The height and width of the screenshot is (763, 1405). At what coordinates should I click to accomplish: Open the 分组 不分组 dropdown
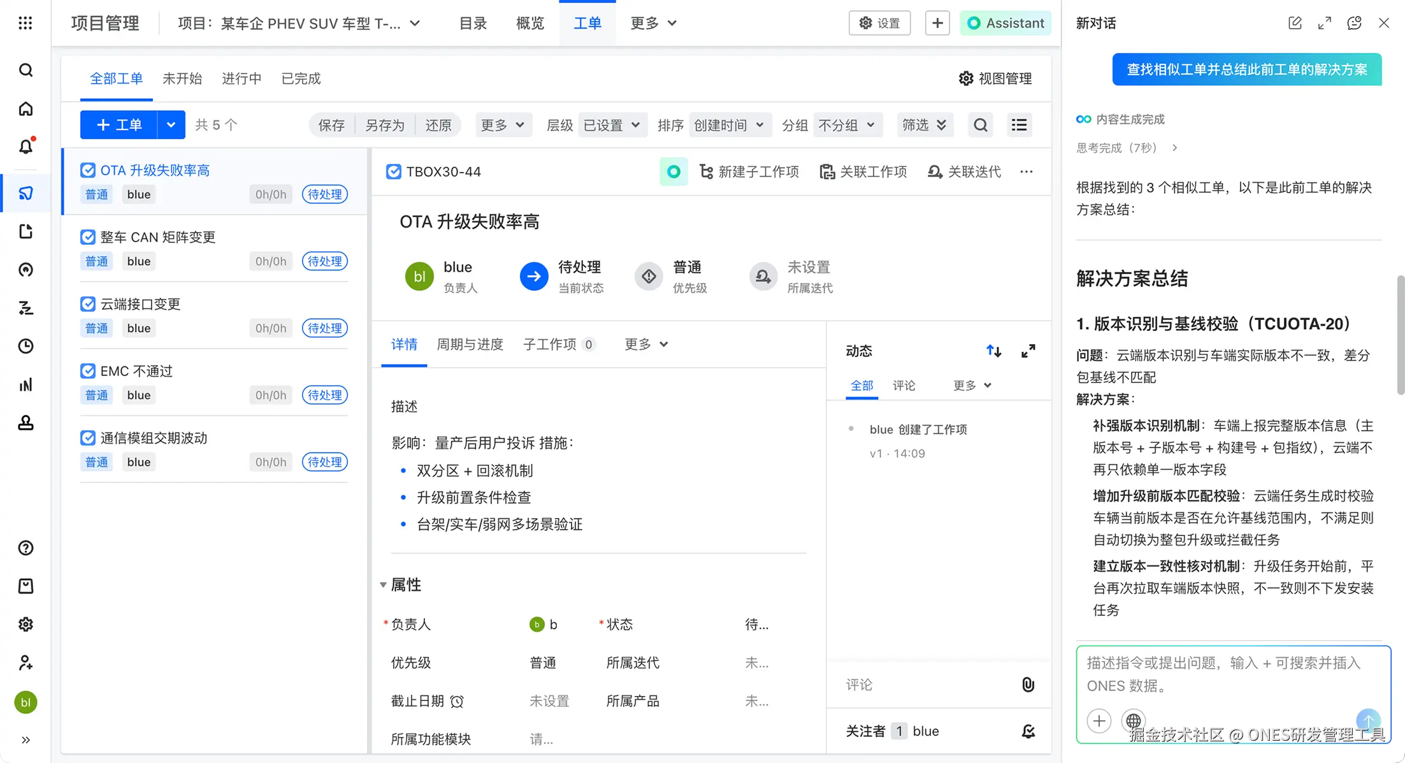pos(847,125)
